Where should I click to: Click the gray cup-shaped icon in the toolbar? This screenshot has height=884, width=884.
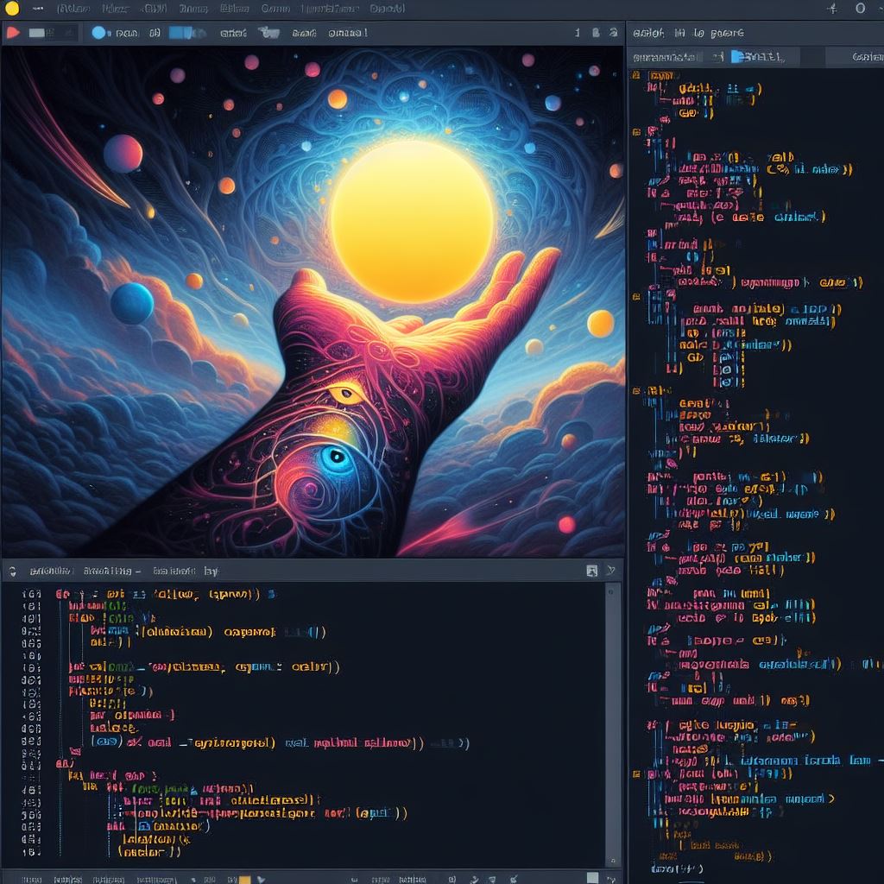tap(269, 33)
